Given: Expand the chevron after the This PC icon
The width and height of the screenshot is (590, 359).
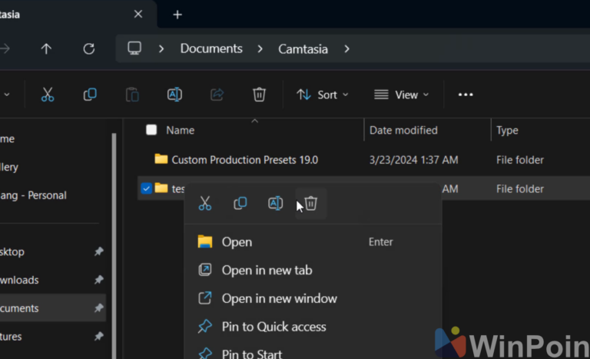Looking at the screenshot, I should pos(161,49).
